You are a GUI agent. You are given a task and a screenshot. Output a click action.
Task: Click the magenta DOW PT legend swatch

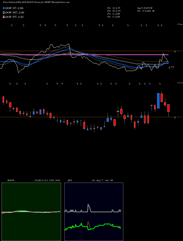pos(4,17)
